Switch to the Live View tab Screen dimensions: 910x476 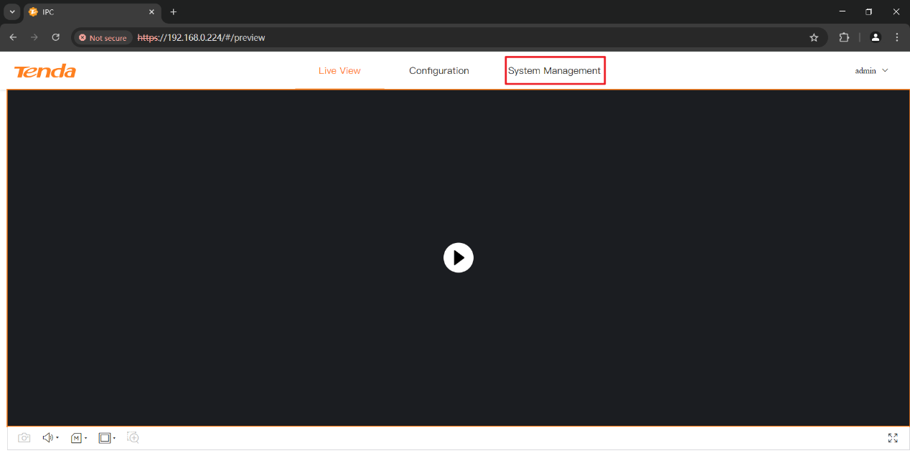click(x=339, y=71)
